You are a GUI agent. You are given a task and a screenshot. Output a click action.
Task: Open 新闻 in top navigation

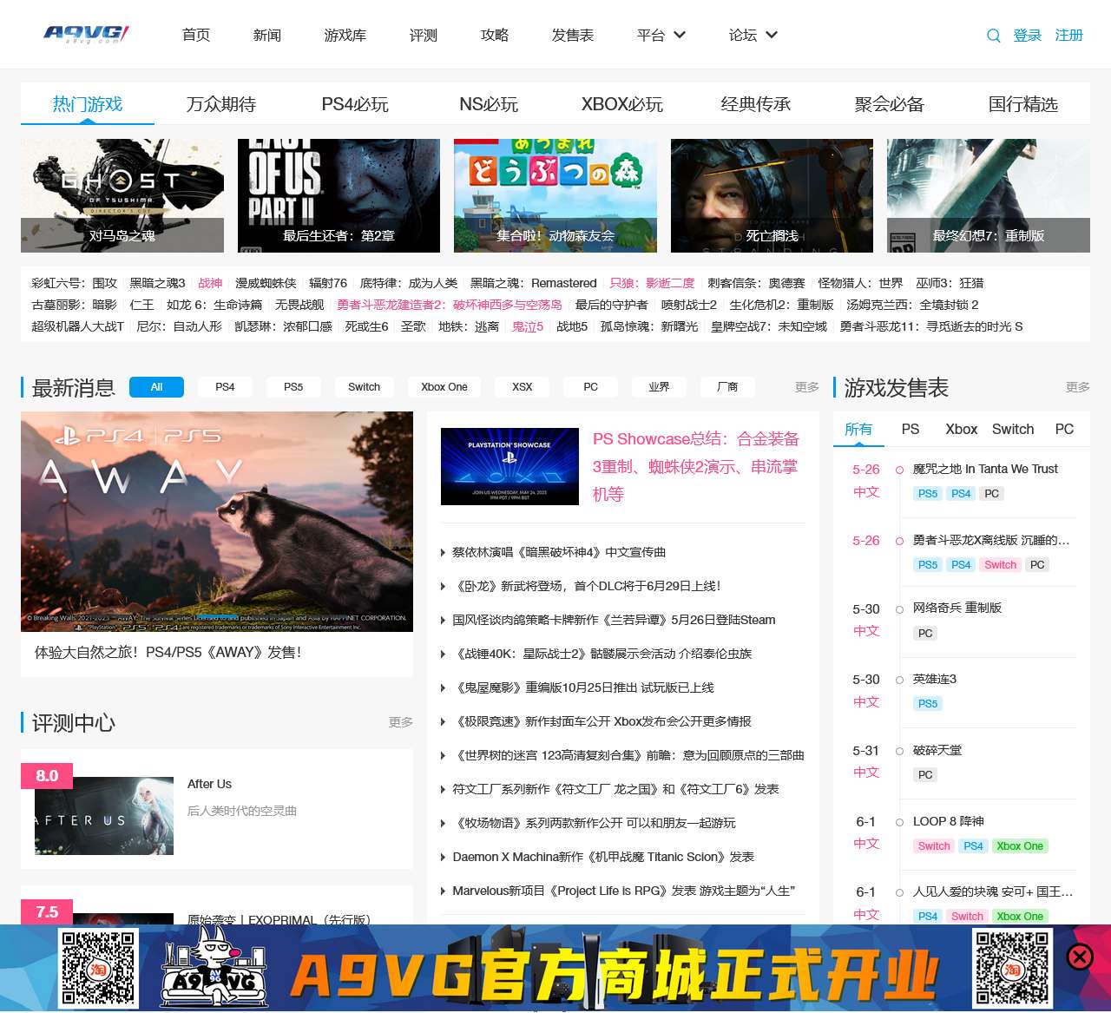[267, 36]
